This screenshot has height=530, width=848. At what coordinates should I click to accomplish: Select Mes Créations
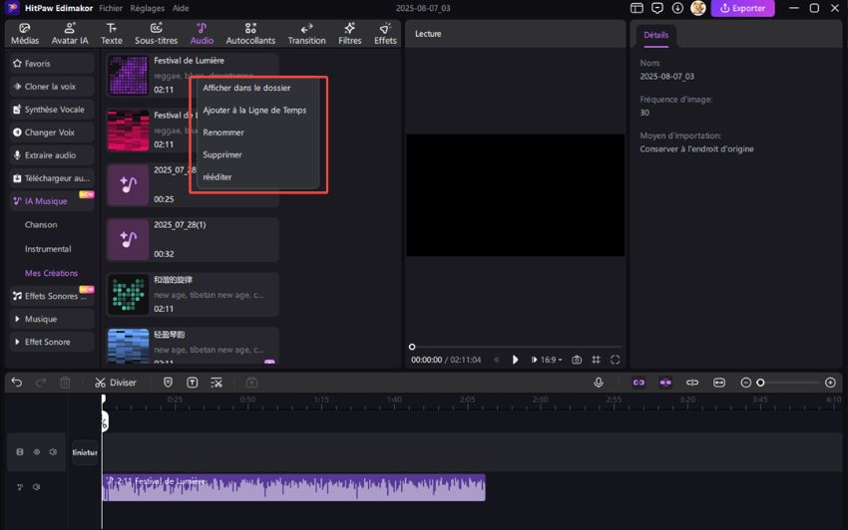click(x=51, y=273)
